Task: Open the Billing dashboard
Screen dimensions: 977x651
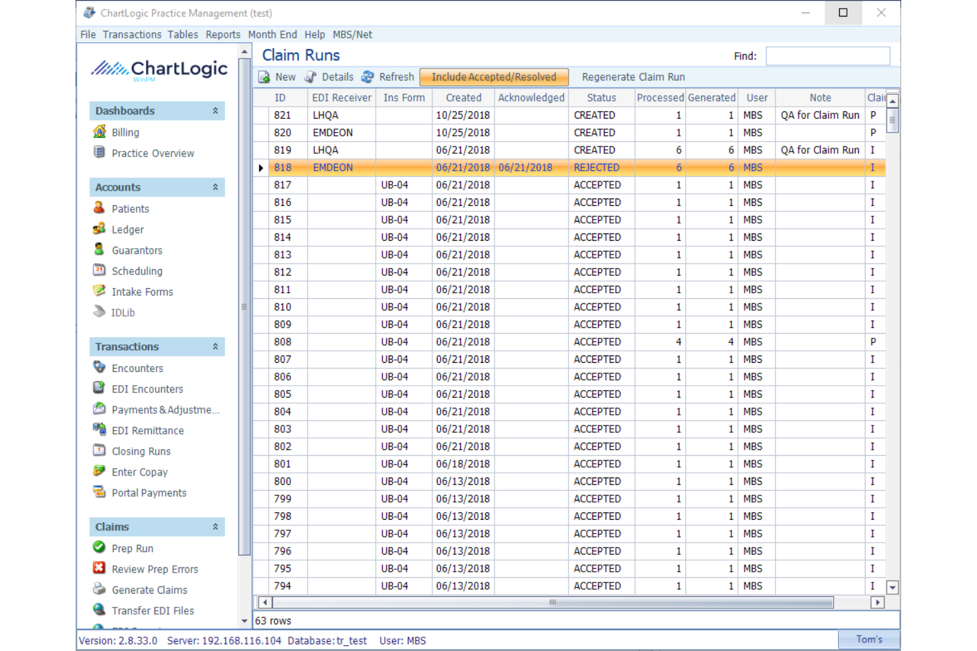Action: pos(124,132)
